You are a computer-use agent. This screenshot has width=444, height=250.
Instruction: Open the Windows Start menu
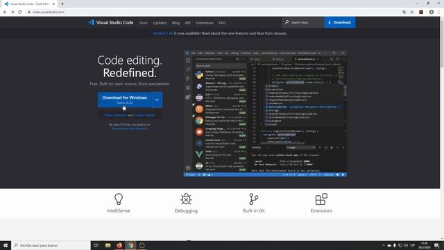pos(6,245)
